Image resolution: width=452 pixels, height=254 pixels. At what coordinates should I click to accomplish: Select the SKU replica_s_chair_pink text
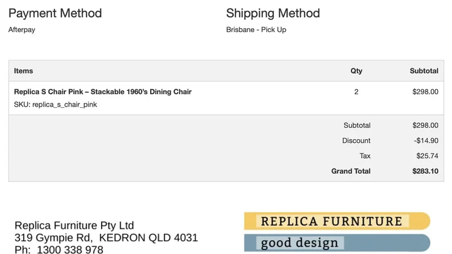coord(55,105)
